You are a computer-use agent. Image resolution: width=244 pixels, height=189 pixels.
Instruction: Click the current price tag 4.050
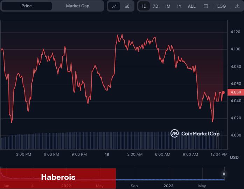pyautogui.click(x=236, y=92)
